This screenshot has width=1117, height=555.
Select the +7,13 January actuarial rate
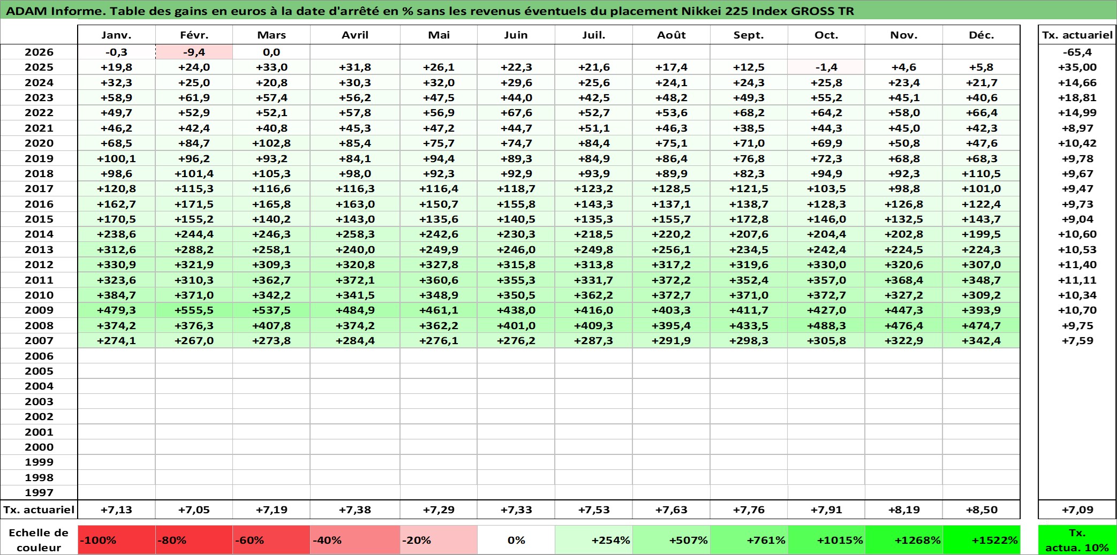pyautogui.click(x=116, y=510)
